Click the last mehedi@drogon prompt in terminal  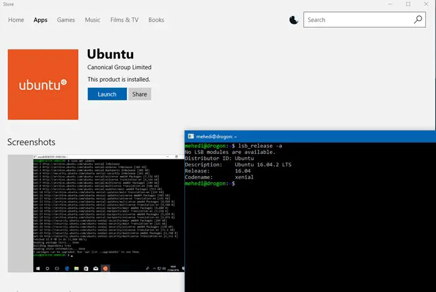coord(210,184)
